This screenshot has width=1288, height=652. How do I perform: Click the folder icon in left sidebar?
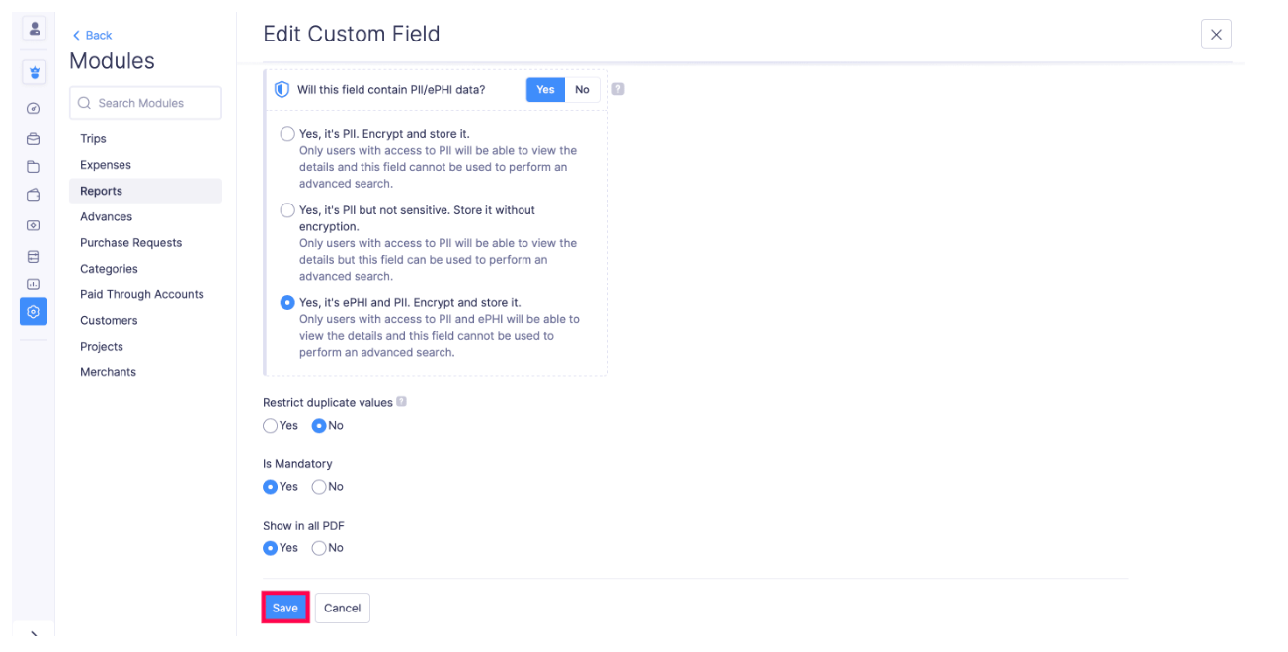tap(34, 167)
